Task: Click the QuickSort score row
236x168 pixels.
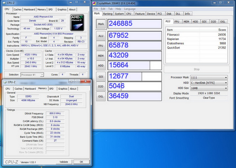Action: [196, 48]
